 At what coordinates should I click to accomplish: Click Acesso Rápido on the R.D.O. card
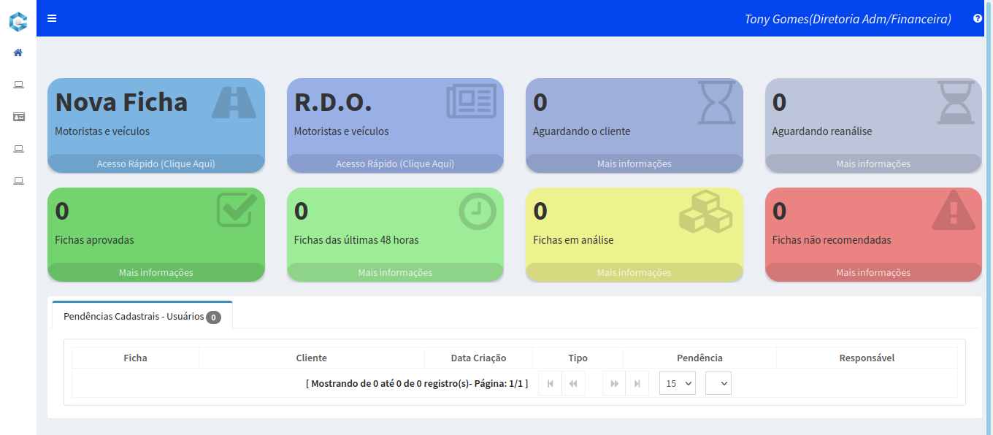click(395, 163)
